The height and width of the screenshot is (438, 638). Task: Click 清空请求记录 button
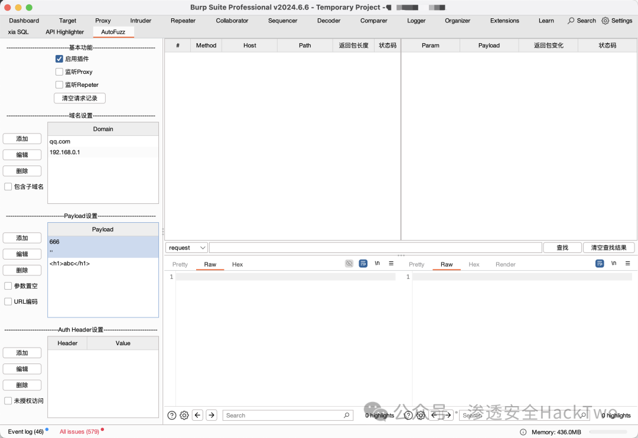coord(80,98)
